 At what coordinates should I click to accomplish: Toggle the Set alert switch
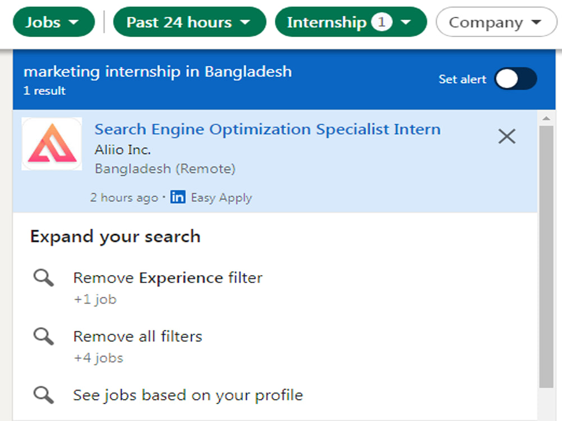[x=516, y=79]
